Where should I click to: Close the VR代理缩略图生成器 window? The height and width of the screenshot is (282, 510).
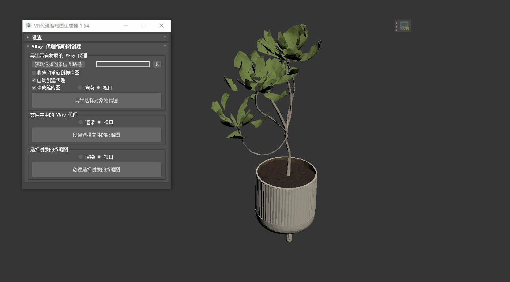coord(162,26)
